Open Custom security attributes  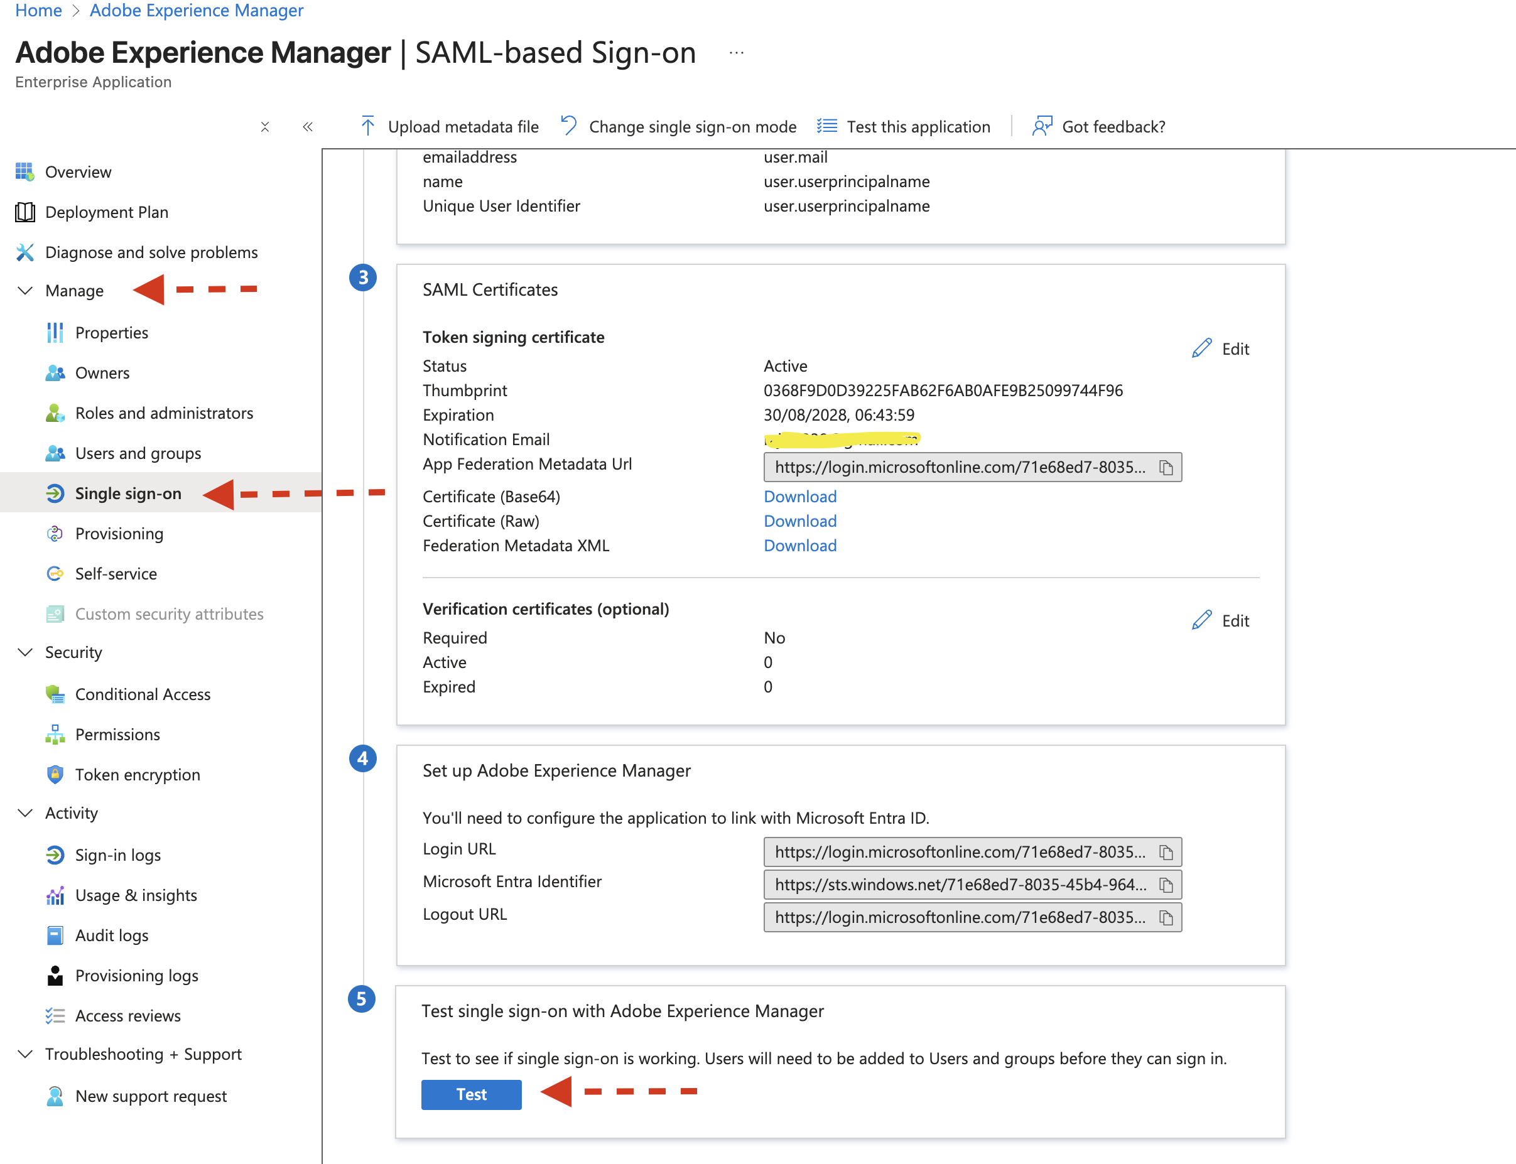[170, 614]
